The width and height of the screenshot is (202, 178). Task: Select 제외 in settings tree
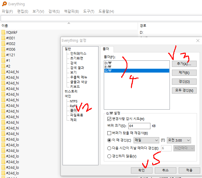(73, 120)
